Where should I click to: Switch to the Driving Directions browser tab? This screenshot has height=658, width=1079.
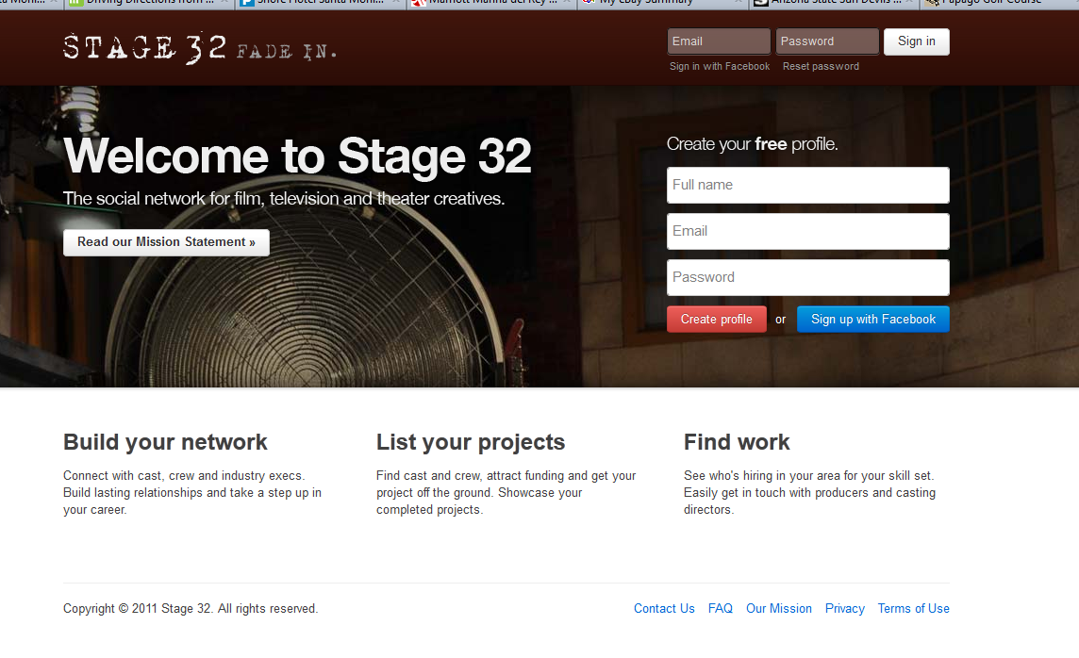[148, 4]
